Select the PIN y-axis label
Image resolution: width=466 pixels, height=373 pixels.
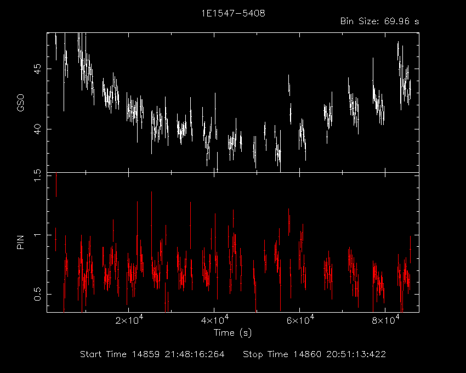(x=20, y=242)
